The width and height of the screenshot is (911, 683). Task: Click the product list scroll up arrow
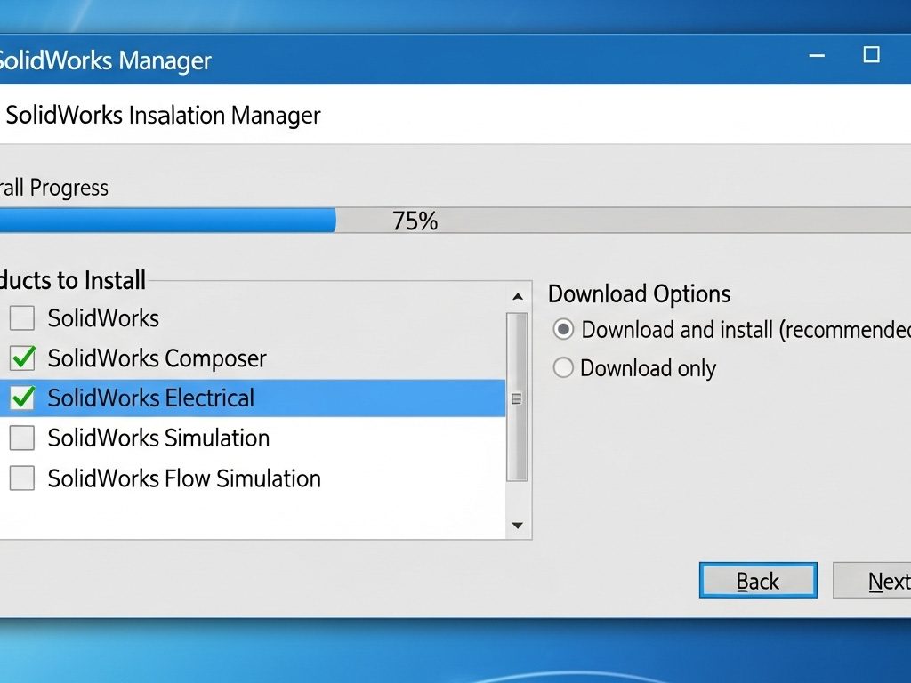[x=517, y=297]
